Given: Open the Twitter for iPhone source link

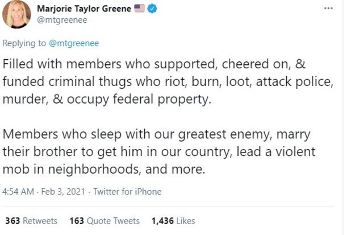Looking at the screenshot, I should pos(127,192).
